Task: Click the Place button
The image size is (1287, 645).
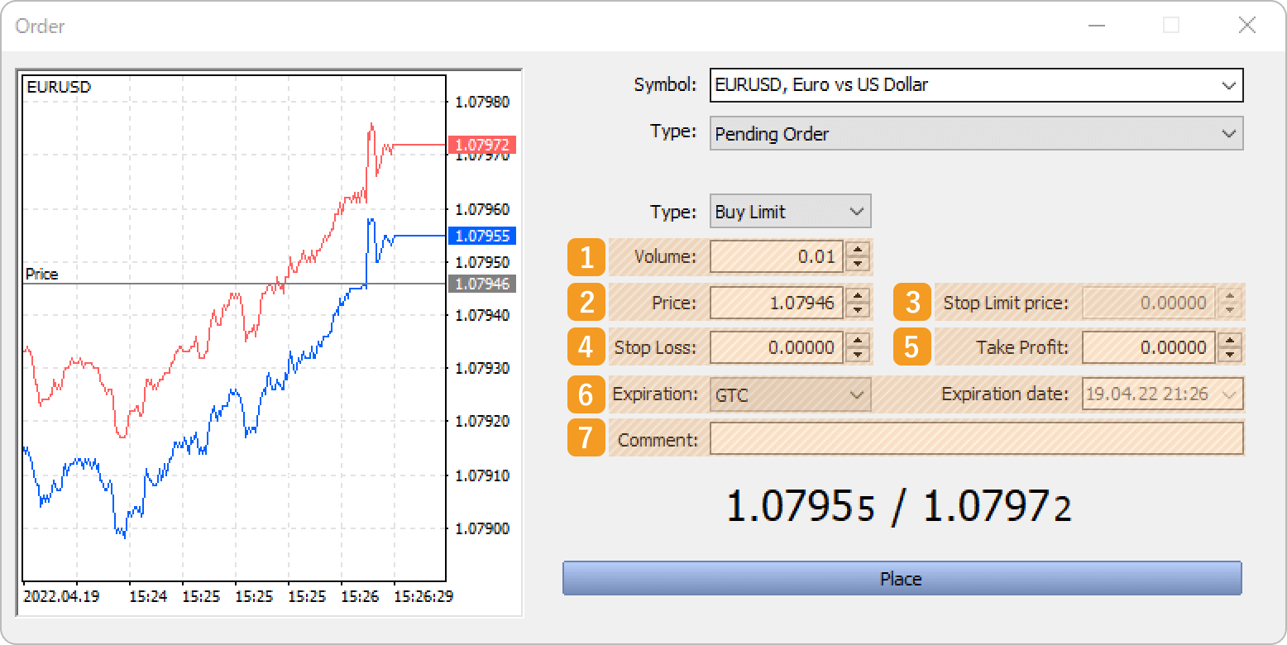Action: point(902,578)
